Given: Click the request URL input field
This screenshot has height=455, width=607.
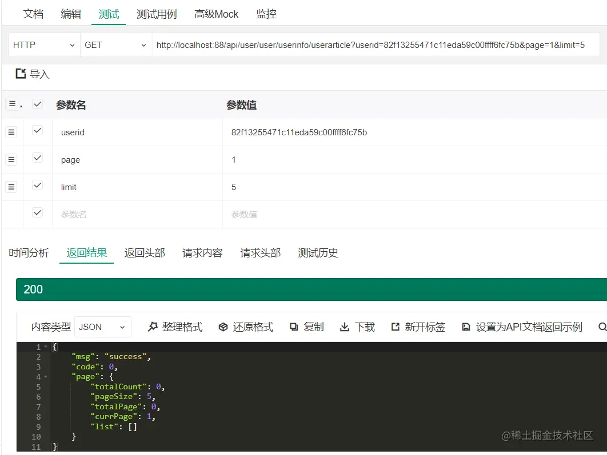Looking at the screenshot, I should [376, 45].
